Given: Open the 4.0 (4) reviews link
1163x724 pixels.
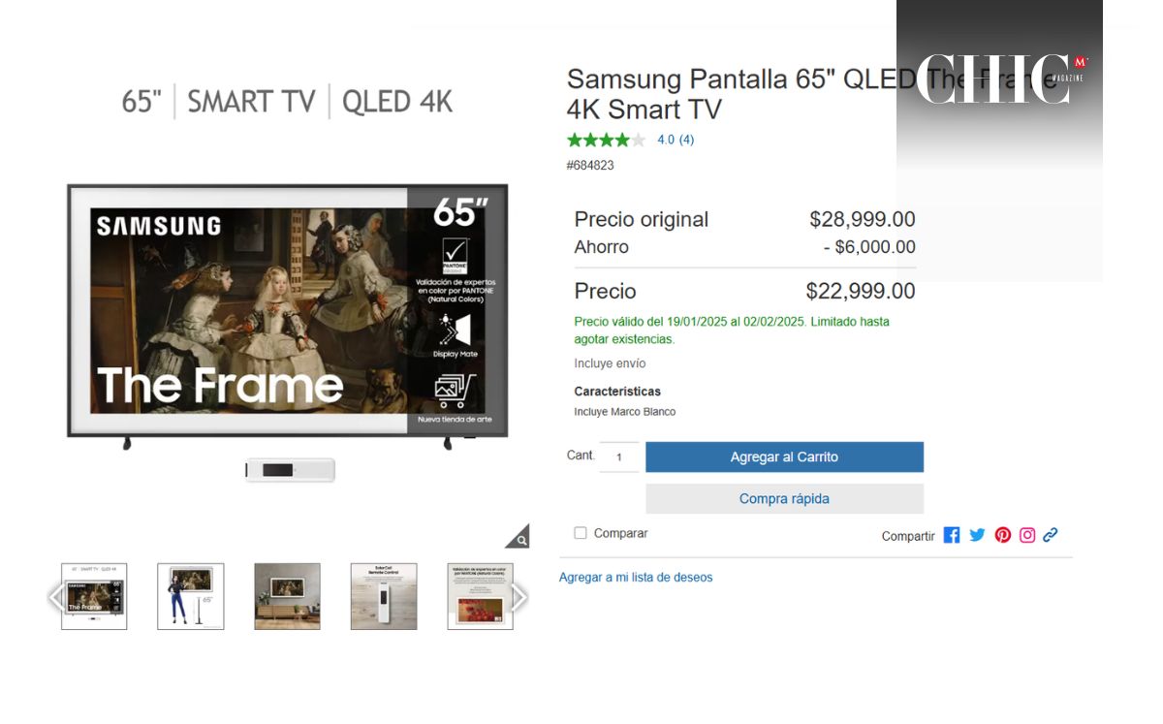Looking at the screenshot, I should 676,140.
